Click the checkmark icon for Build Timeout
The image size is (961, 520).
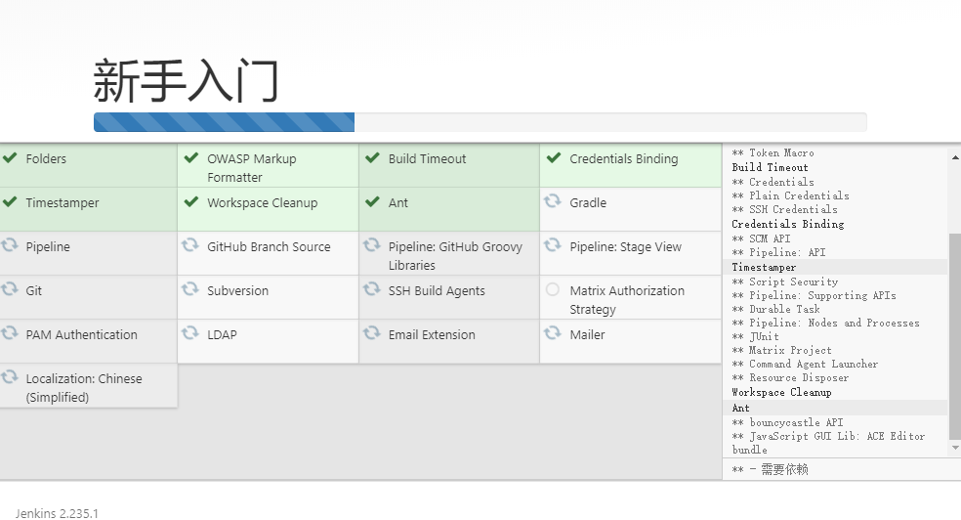pyautogui.click(x=373, y=157)
